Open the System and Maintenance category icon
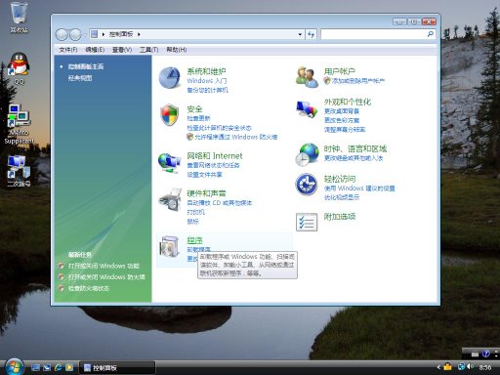 pyautogui.click(x=169, y=78)
